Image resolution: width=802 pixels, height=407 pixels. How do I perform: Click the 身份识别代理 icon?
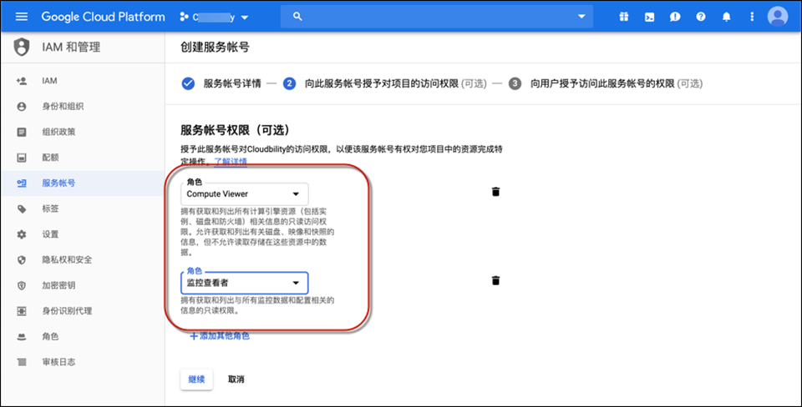(22, 310)
